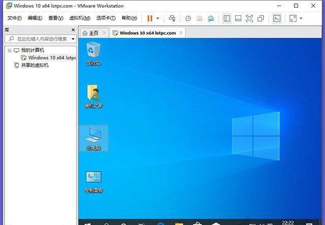Open the 文件(F) menu
Image resolution: width=325 pixels, height=225 pixels.
(x=14, y=18)
